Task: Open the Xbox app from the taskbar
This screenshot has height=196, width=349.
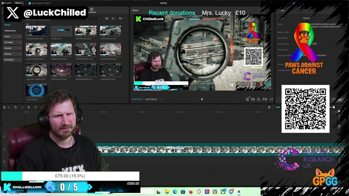Action: point(223,192)
